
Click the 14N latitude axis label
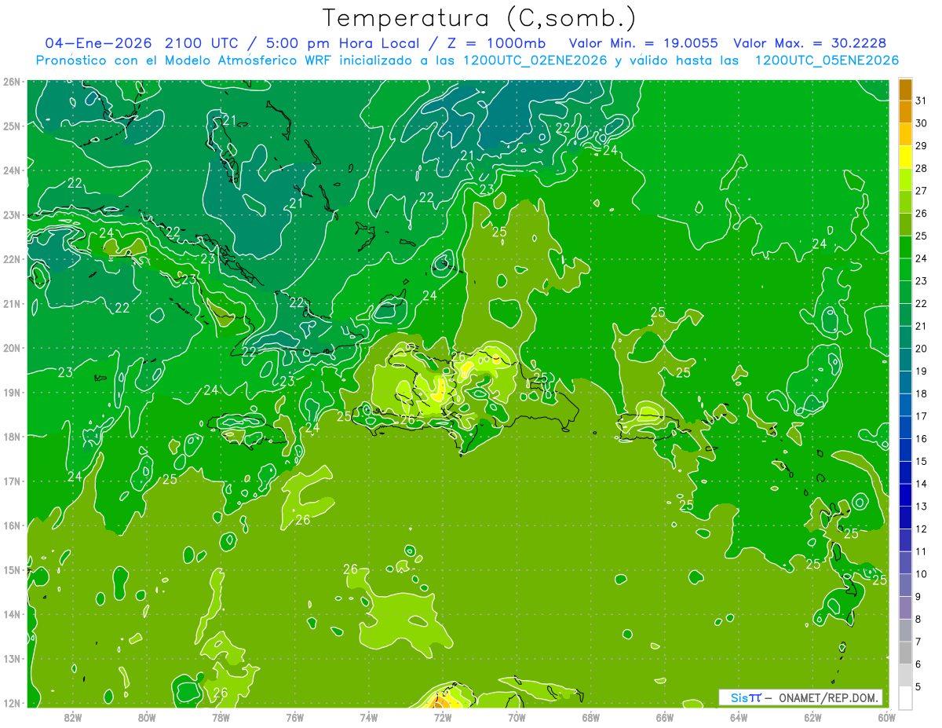(12, 614)
